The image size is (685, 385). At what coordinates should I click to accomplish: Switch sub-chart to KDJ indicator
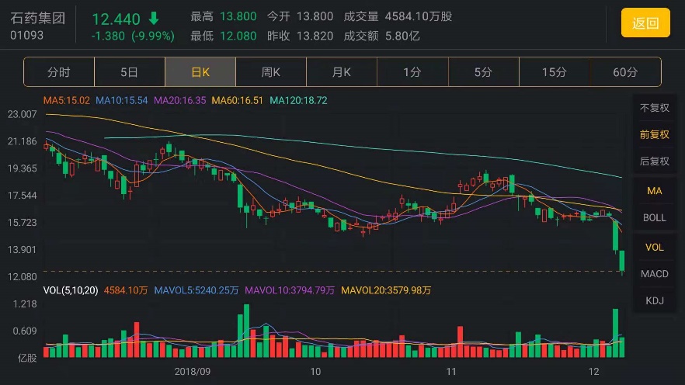[x=654, y=300]
